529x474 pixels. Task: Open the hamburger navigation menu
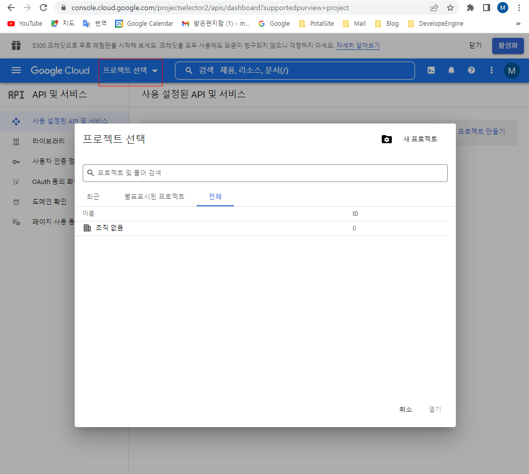click(x=16, y=70)
